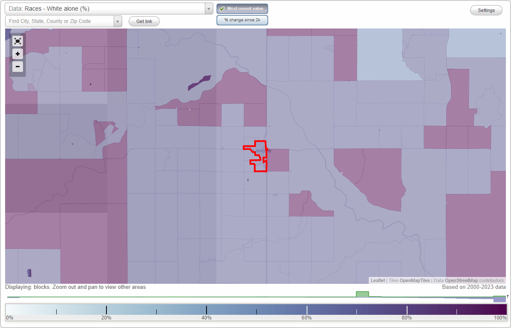Image resolution: width=511 pixels, height=328 pixels.
Task: Click the checkmark icon on Most recent value
Action: (223, 8)
